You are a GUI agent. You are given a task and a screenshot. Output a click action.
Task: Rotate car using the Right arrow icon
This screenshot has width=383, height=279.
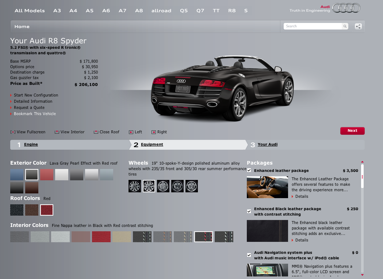tap(154, 132)
